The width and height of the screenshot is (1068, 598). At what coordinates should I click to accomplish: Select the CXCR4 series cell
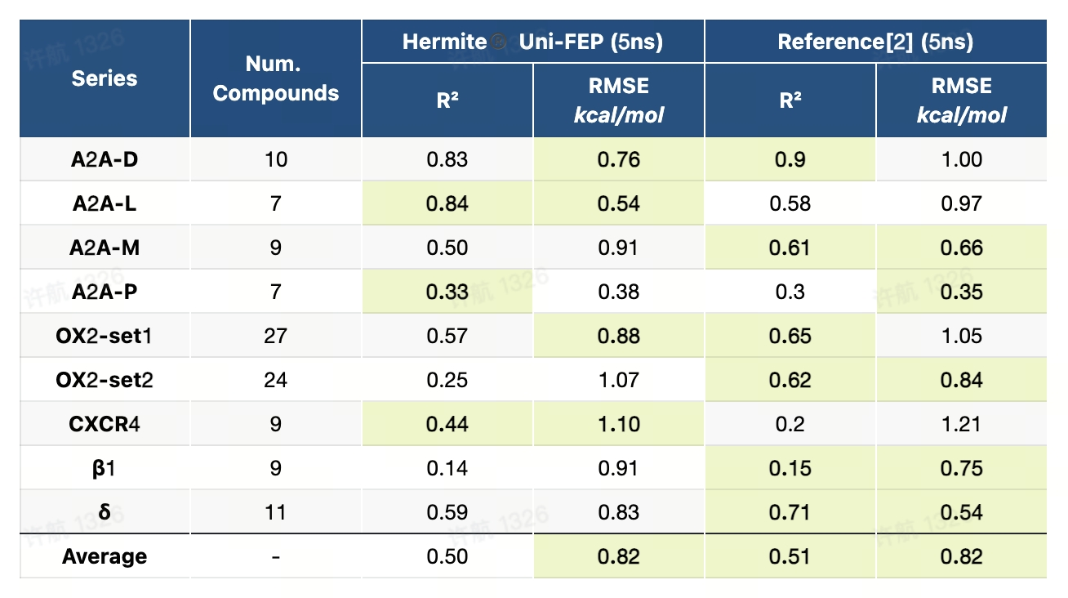click(105, 424)
